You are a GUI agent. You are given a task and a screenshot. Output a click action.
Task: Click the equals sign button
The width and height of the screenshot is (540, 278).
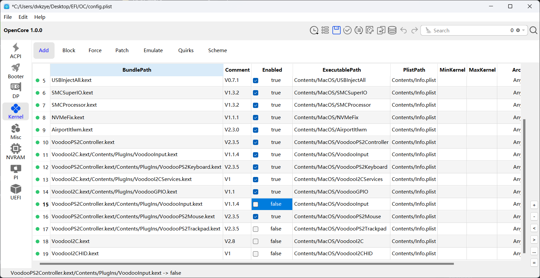[x=534, y=263]
